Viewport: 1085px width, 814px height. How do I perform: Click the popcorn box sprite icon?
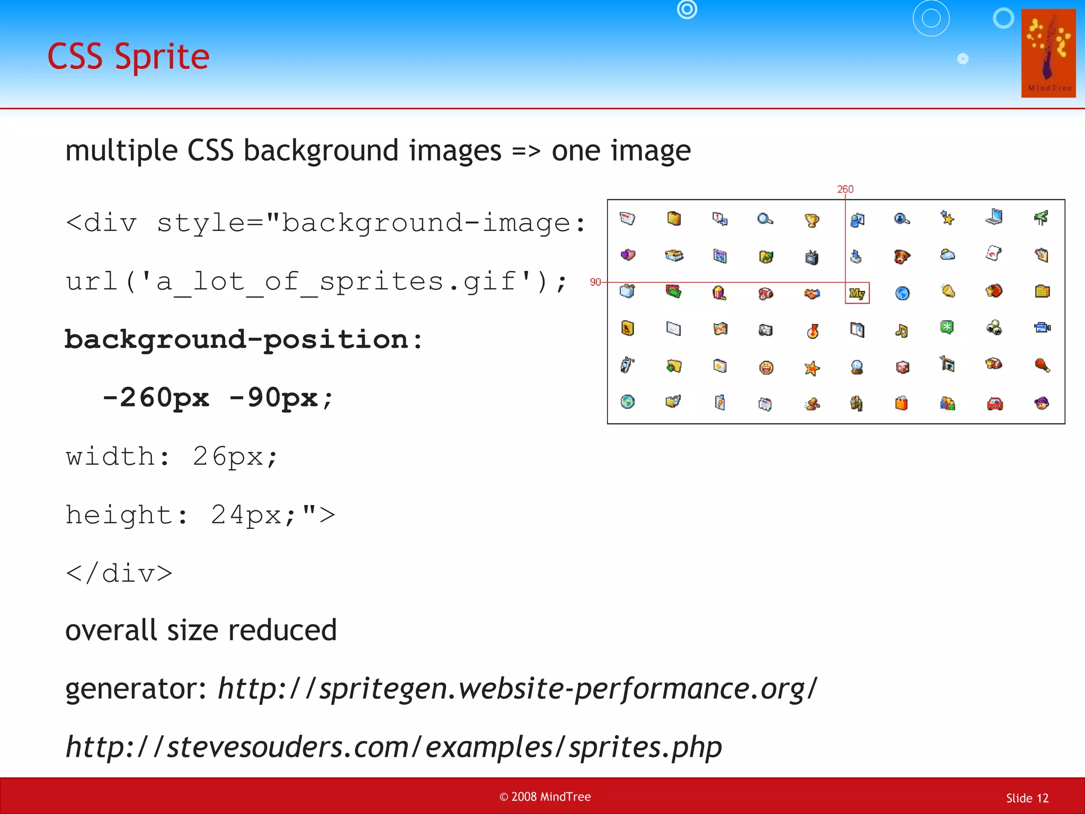pos(719,293)
